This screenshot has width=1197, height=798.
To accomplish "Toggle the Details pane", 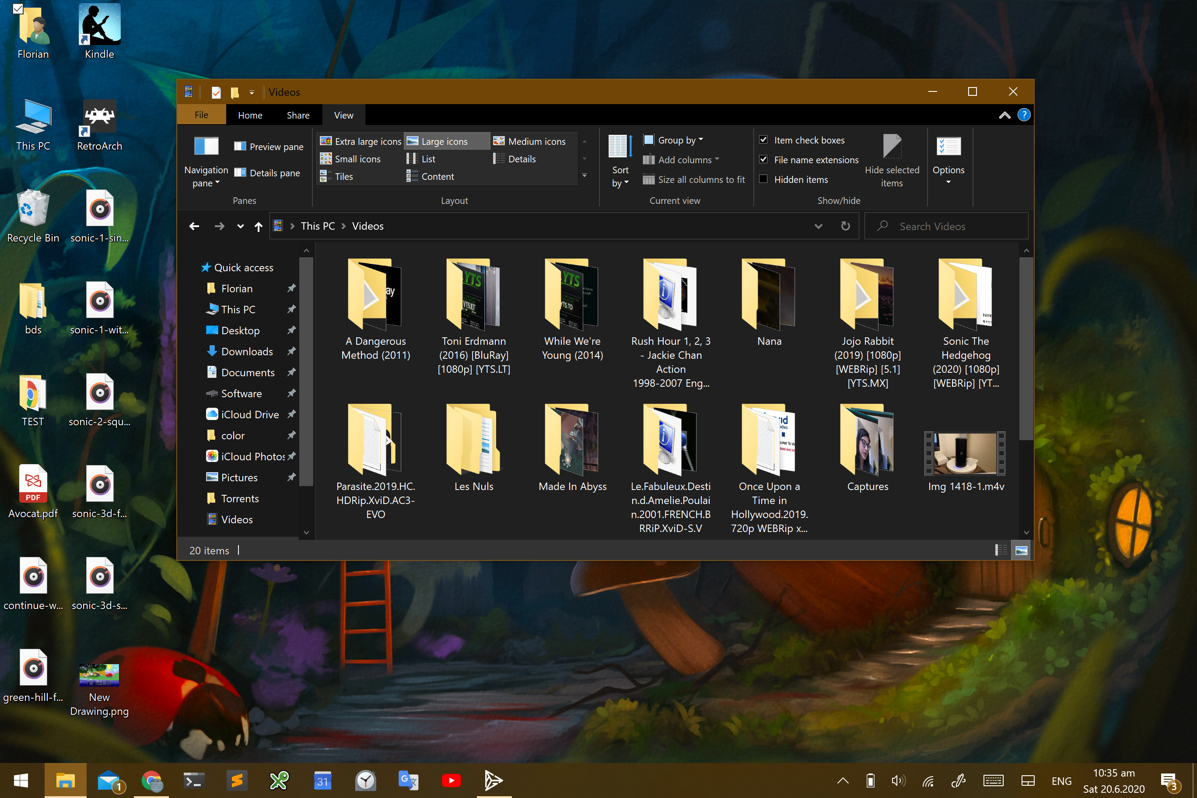I will coord(267,173).
